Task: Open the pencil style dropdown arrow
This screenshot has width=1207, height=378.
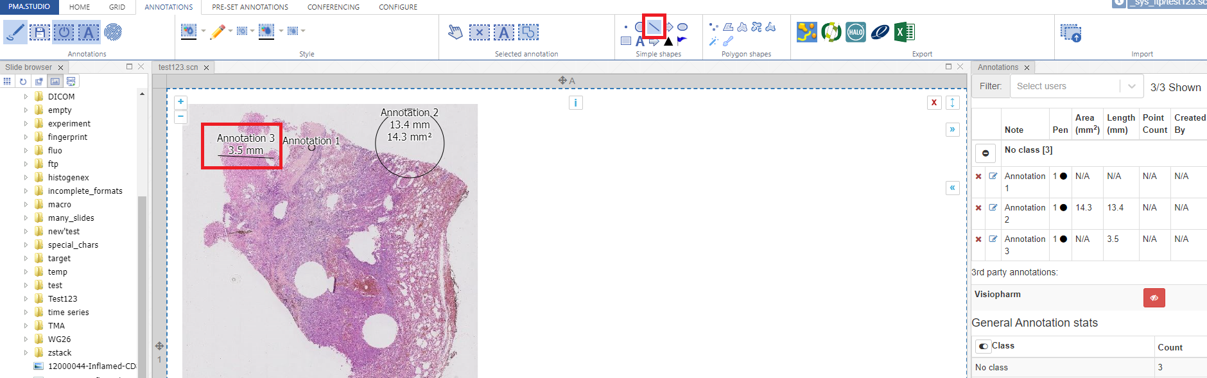Action: click(230, 31)
